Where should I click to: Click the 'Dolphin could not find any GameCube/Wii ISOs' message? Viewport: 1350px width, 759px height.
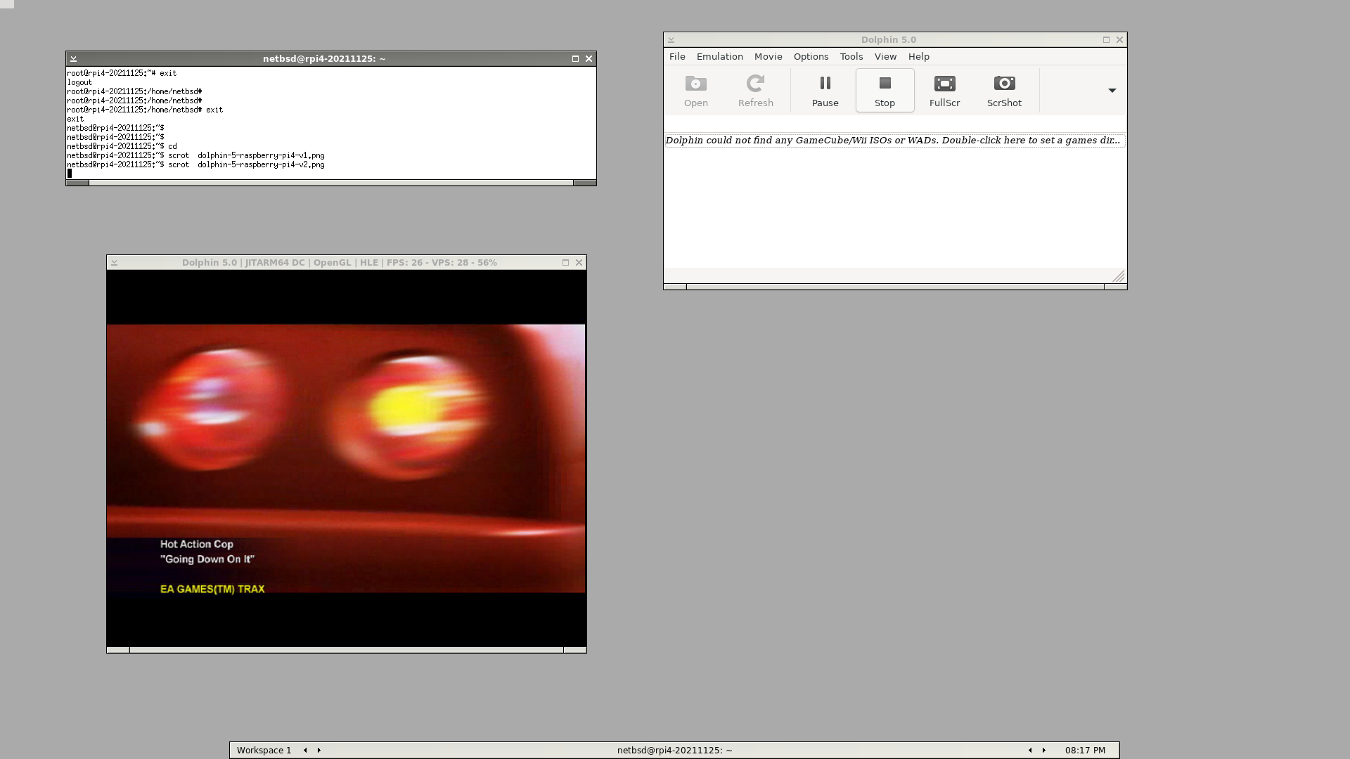(893, 141)
